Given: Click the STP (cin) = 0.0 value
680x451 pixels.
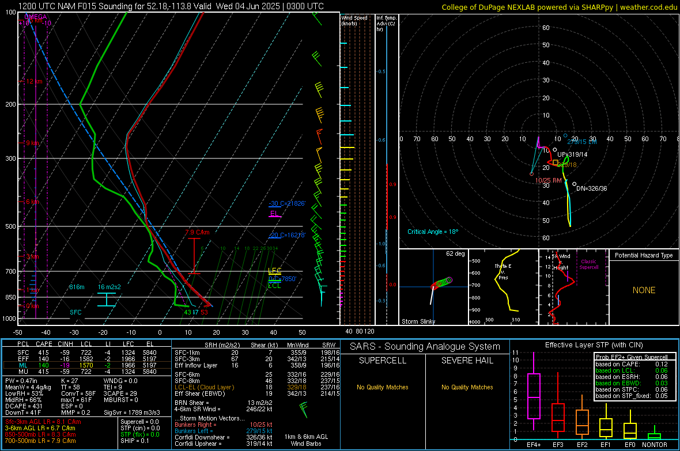Looking at the screenshot, I should click(140, 428).
